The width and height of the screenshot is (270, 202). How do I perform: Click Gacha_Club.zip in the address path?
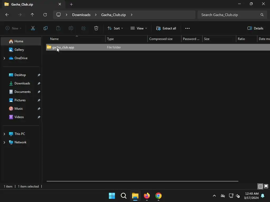[113, 15]
